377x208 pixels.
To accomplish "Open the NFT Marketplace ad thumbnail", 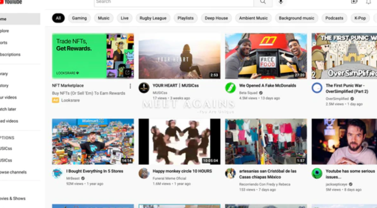I will [x=93, y=56].
